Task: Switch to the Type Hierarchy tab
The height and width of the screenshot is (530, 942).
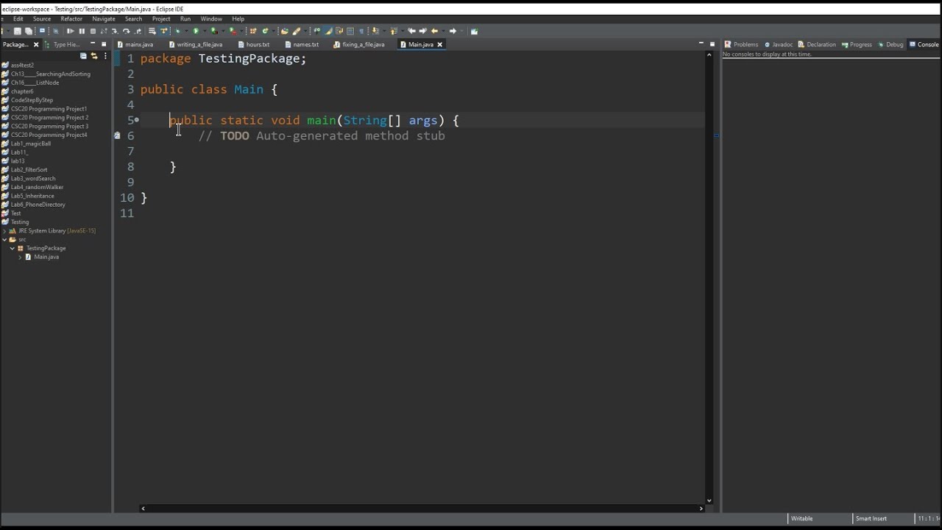Action: click(63, 45)
